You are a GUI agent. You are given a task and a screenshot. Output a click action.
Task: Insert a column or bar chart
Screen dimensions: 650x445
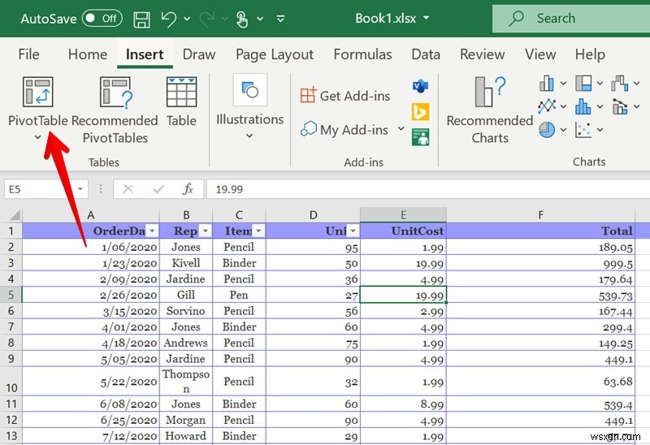point(546,84)
